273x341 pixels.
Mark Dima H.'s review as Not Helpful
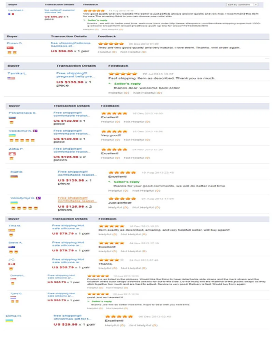click(143, 325)
